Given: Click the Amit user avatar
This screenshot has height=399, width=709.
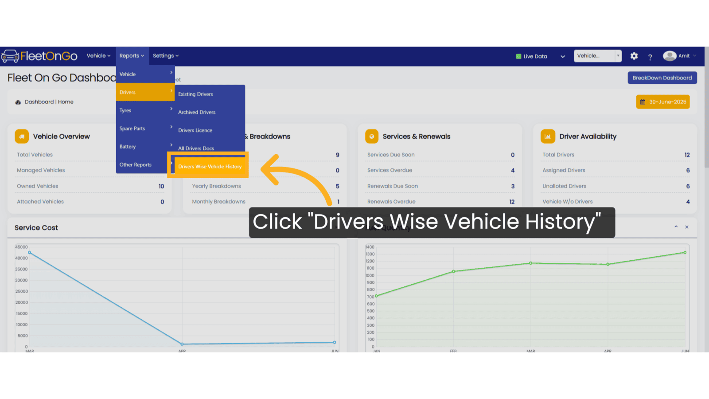Looking at the screenshot, I should pos(670,56).
